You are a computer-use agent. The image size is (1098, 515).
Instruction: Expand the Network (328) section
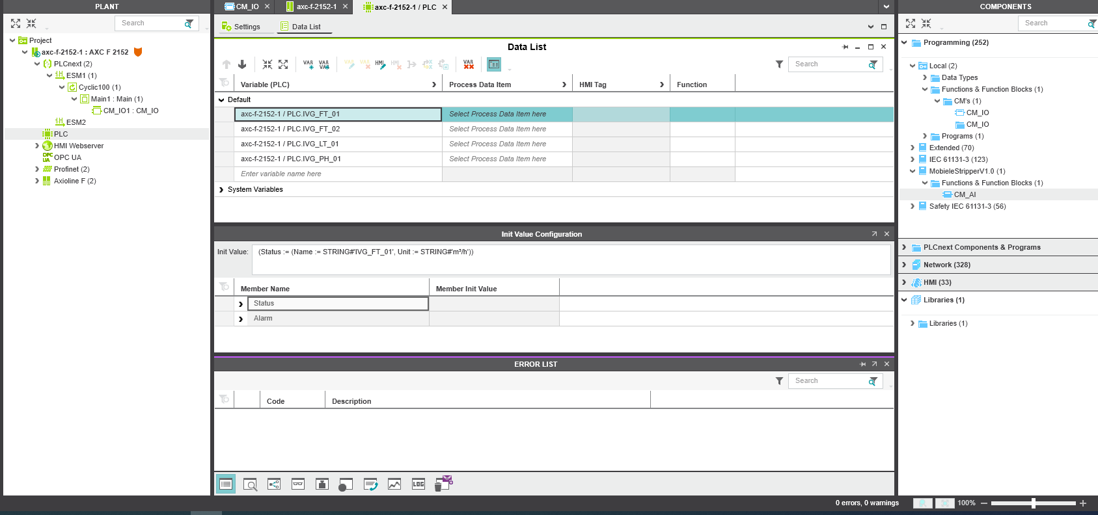[x=904, y=265]
